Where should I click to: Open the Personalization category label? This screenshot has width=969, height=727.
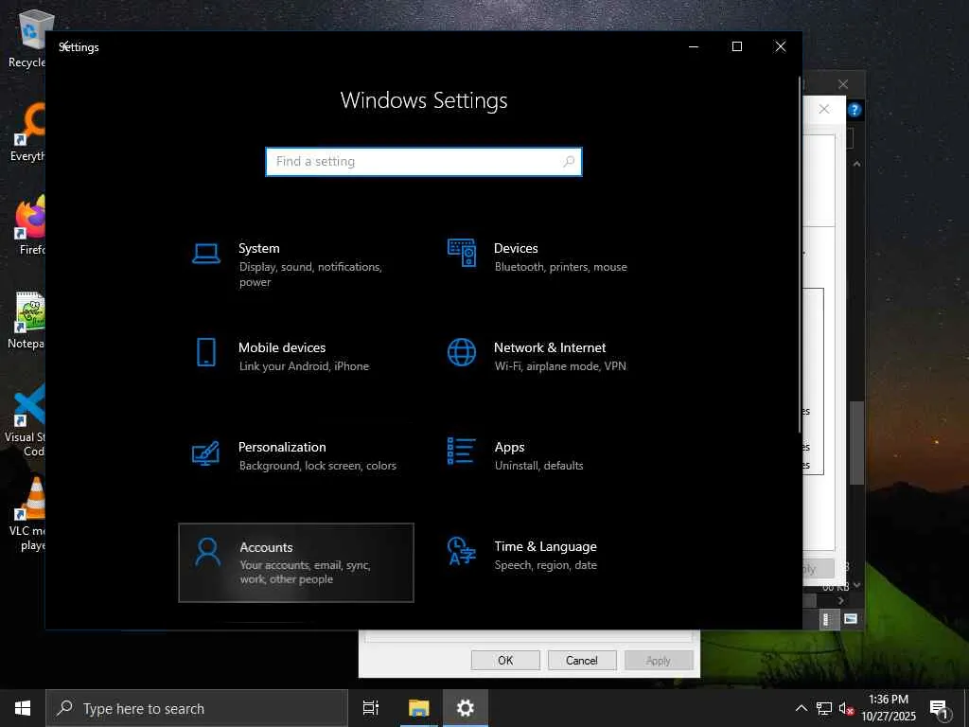[282, 447]
